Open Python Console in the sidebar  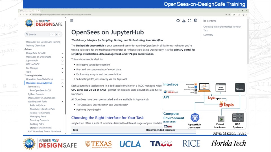click(x=36, y=94)
